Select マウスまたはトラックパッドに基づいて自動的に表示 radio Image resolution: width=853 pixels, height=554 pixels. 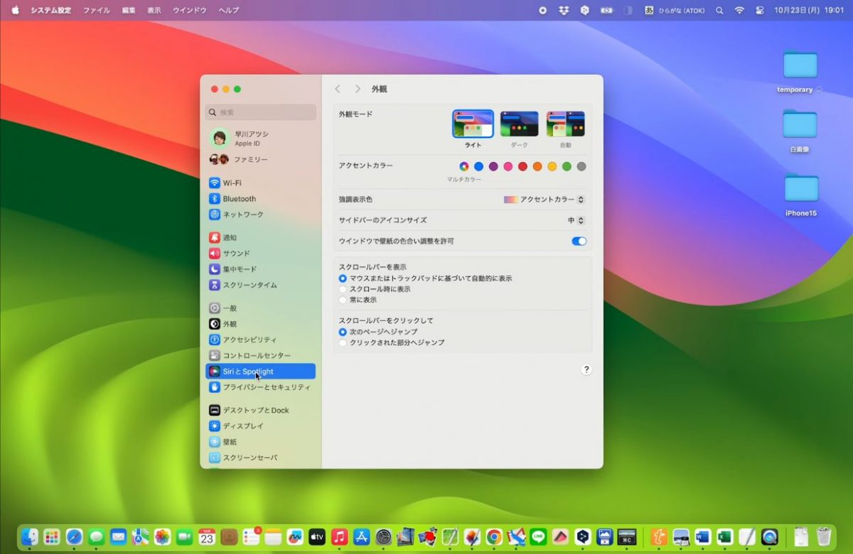343,278
